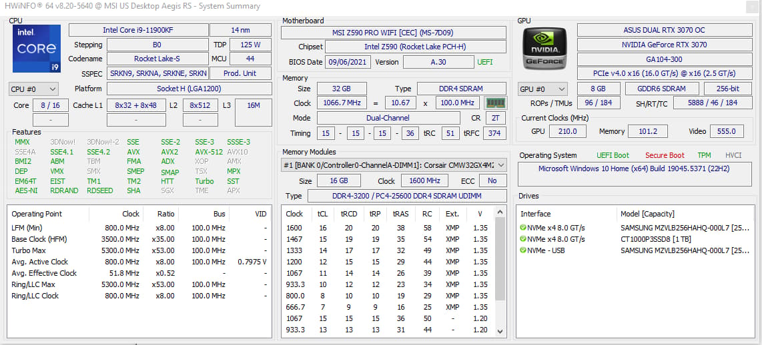Click the memory clock 1066.7 MHz field
Image resolution: width=762 pixels, height=345 pixels.
pos(342,103)
